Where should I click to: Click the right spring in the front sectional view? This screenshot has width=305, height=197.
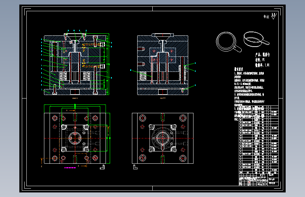(x=87, y=76)
